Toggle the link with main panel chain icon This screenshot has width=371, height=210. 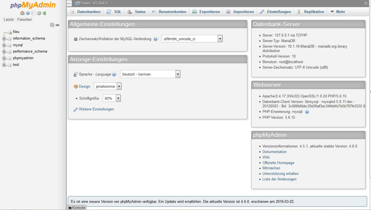57,25
